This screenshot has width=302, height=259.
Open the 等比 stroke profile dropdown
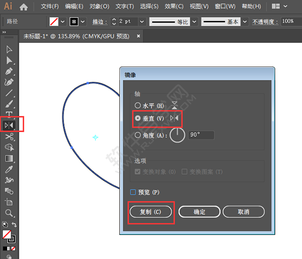(x=195, y=22)
